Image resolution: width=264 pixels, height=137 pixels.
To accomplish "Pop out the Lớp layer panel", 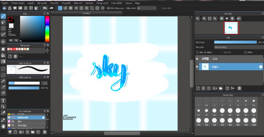I will click(x=263, y=37).
